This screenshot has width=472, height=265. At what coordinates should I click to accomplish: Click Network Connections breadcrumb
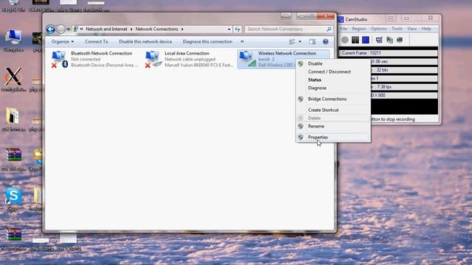click(x=156, y=29)
